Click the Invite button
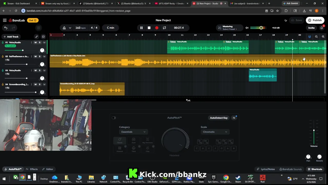 pos(311,28)
